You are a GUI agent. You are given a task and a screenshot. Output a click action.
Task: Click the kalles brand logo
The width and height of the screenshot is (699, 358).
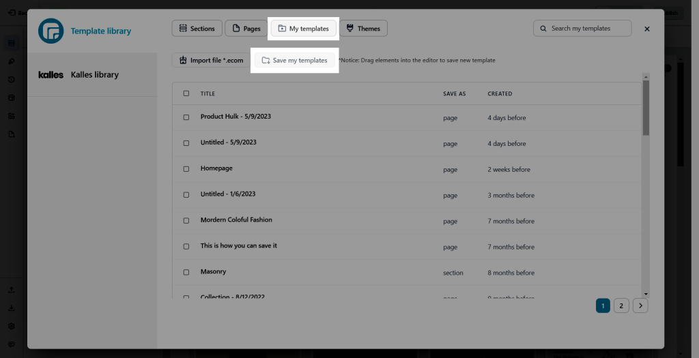click(x=51, y=75)
